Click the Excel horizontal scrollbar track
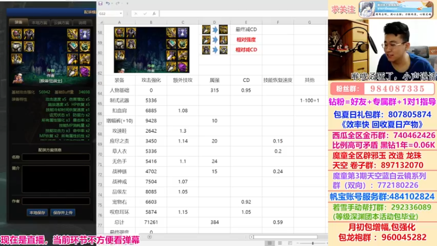This screenshot has height=246, width=437. coord(286,237)
